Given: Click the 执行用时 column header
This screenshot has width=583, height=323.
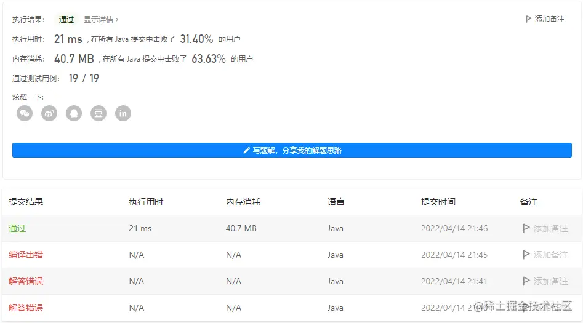Looking at the screenshot, I should 146,202.
